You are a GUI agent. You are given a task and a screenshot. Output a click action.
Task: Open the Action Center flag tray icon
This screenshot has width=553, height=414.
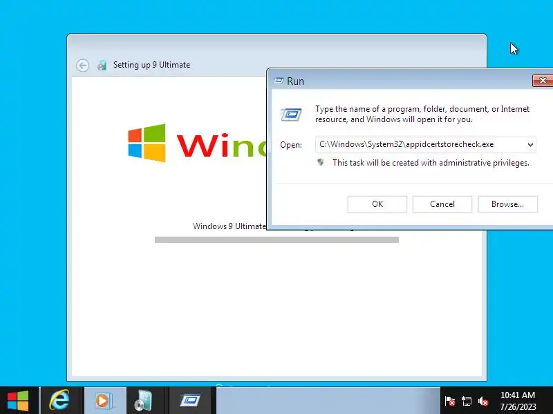coord(450,401)
